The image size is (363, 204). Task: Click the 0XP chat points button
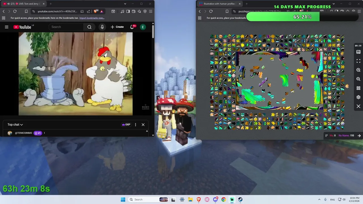click(126, 125)
